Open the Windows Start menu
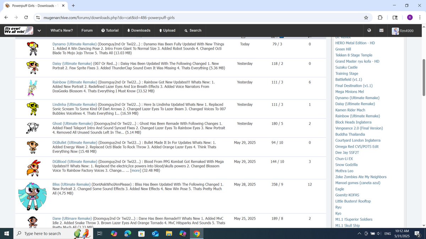This screenshot has height=239, width=426. [6, 233]
